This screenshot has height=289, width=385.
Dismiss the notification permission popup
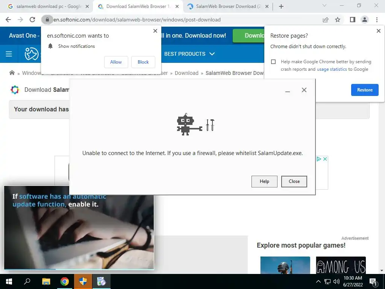coord(155,31)
